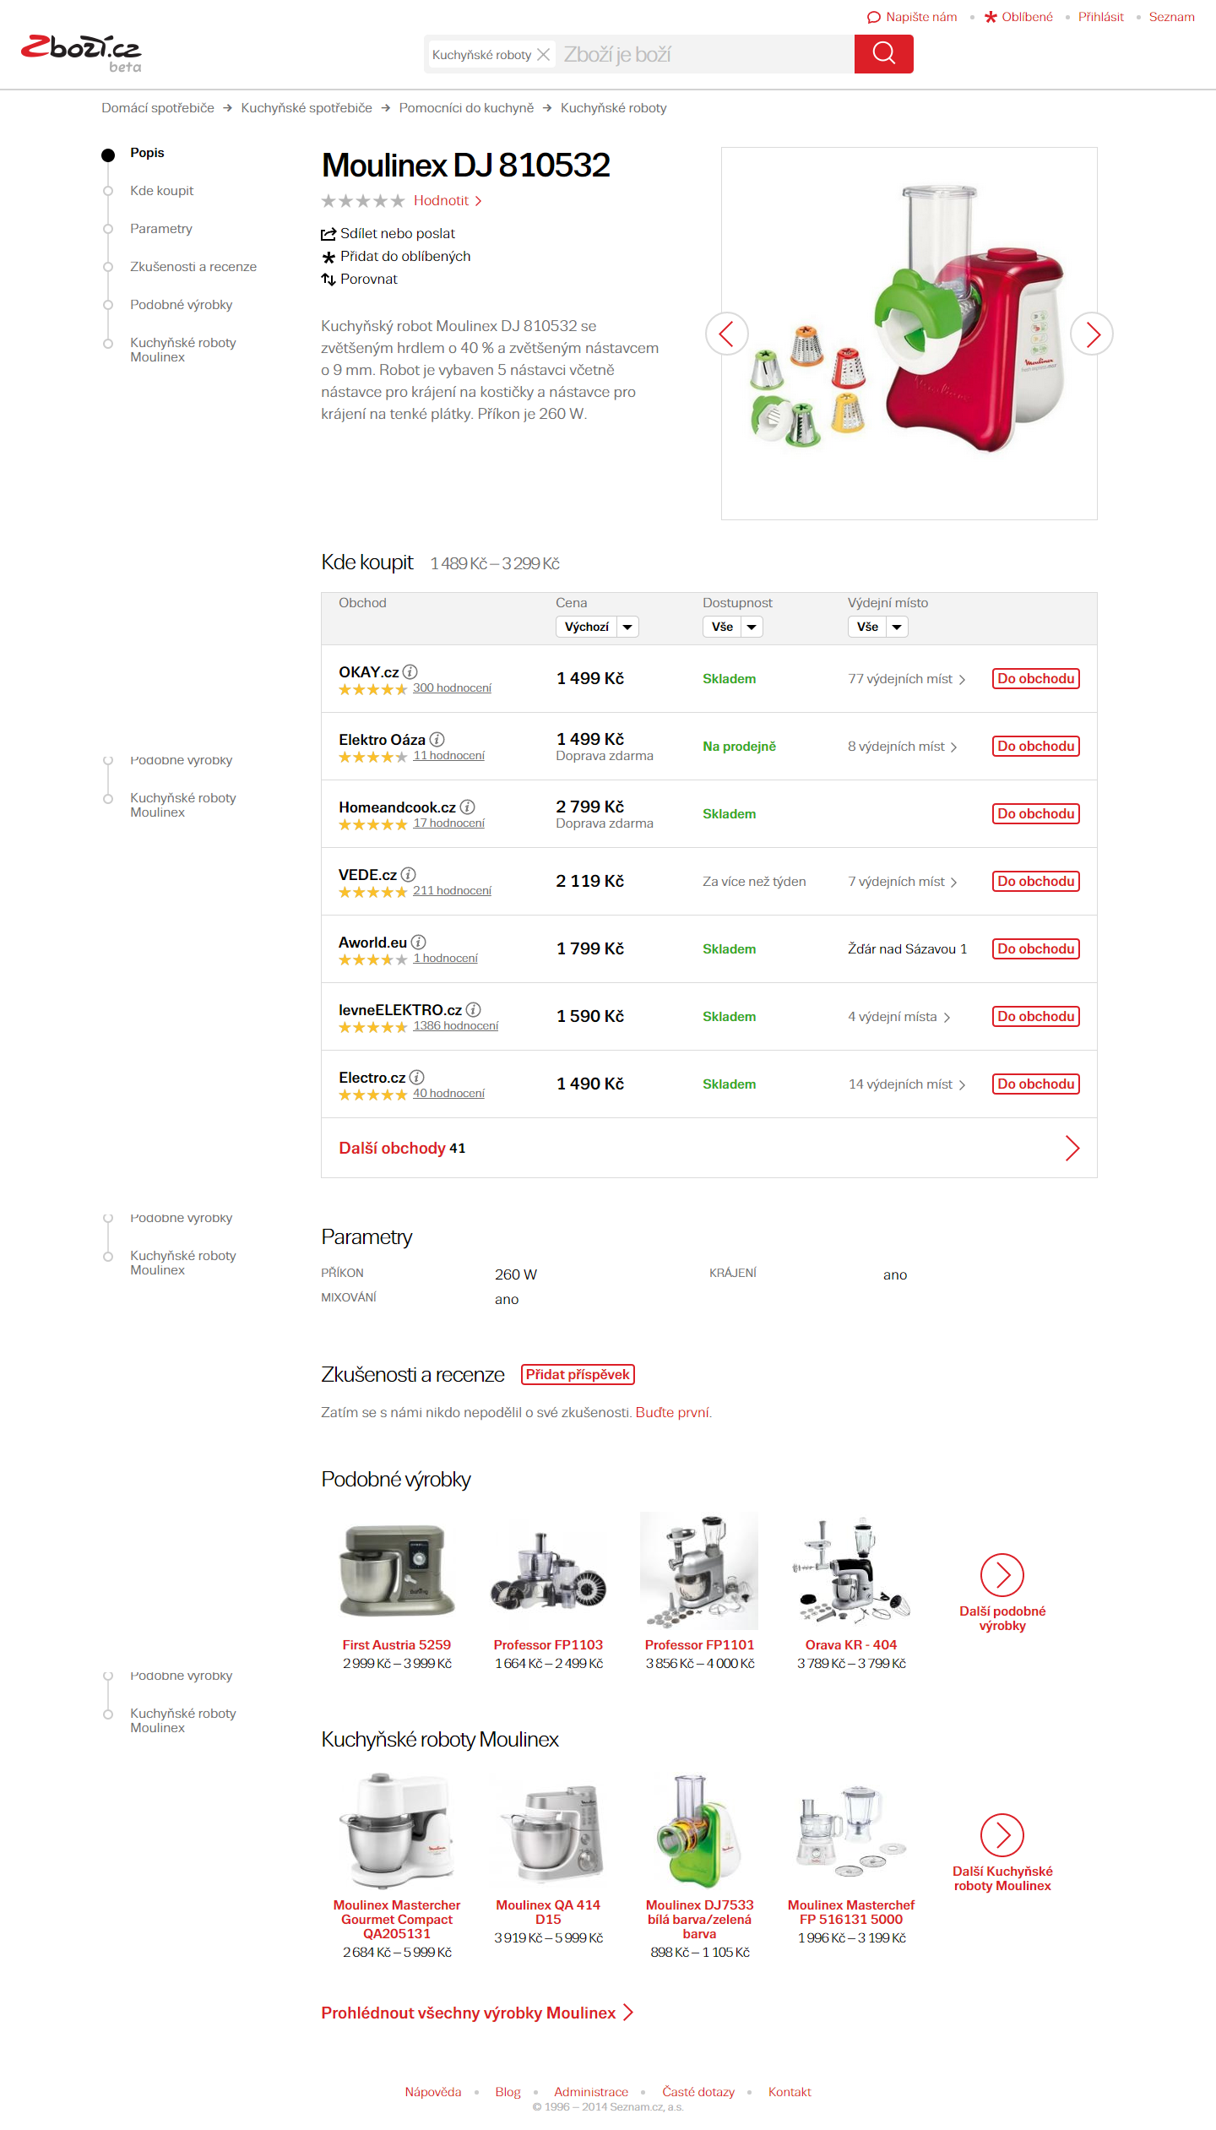Expand 77 výdejních míst for OKAY.cz
1216x2130 pixels.
[x=906, y=679]
